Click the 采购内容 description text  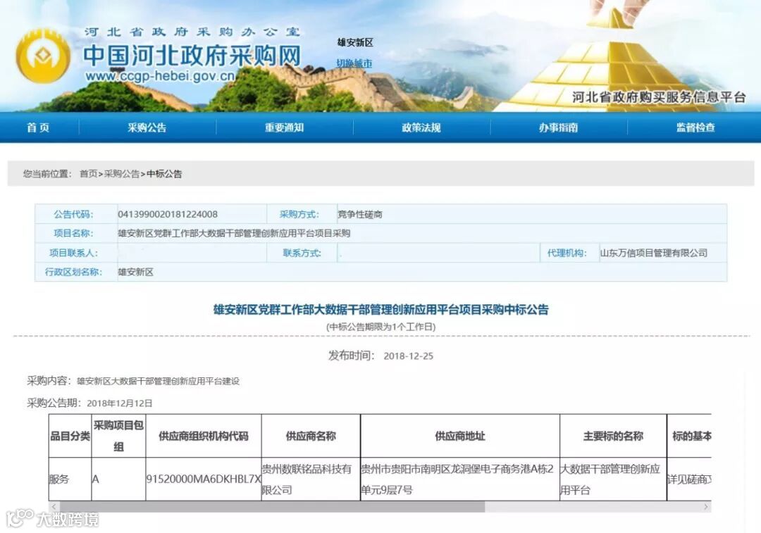coord(159,381)
